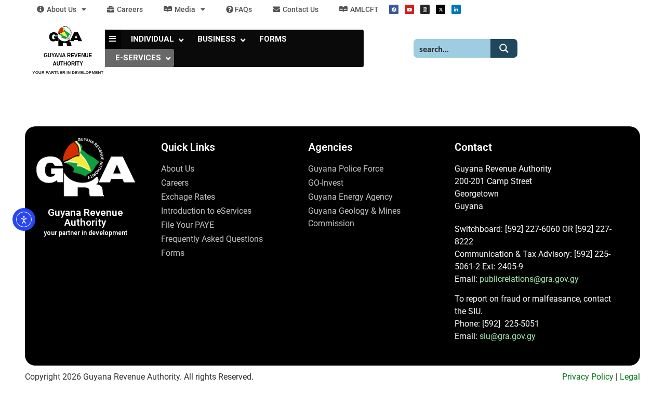This screenshot has width=665, height=416.
Task: Open the accessibility widget button
Action: tap(24, 219)
